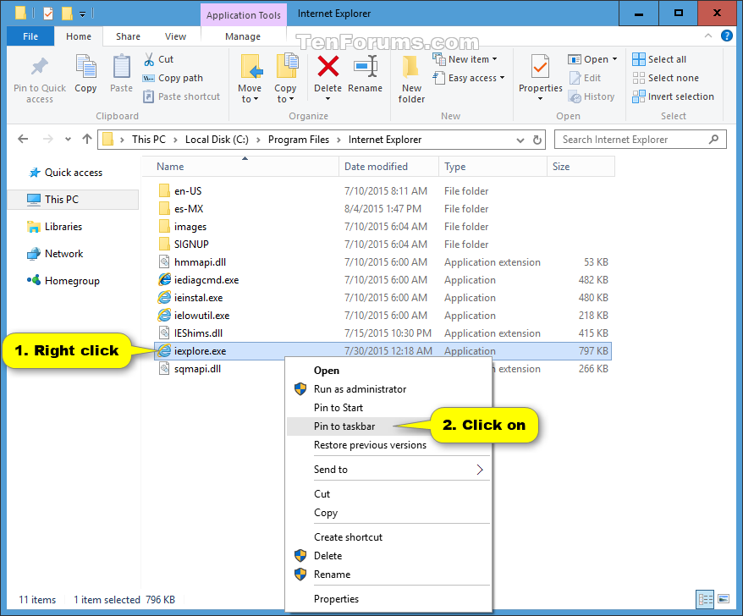This screenshot has width=743, height=616.
Task: Sort by the Size column header
Action: tap(581, 167)
